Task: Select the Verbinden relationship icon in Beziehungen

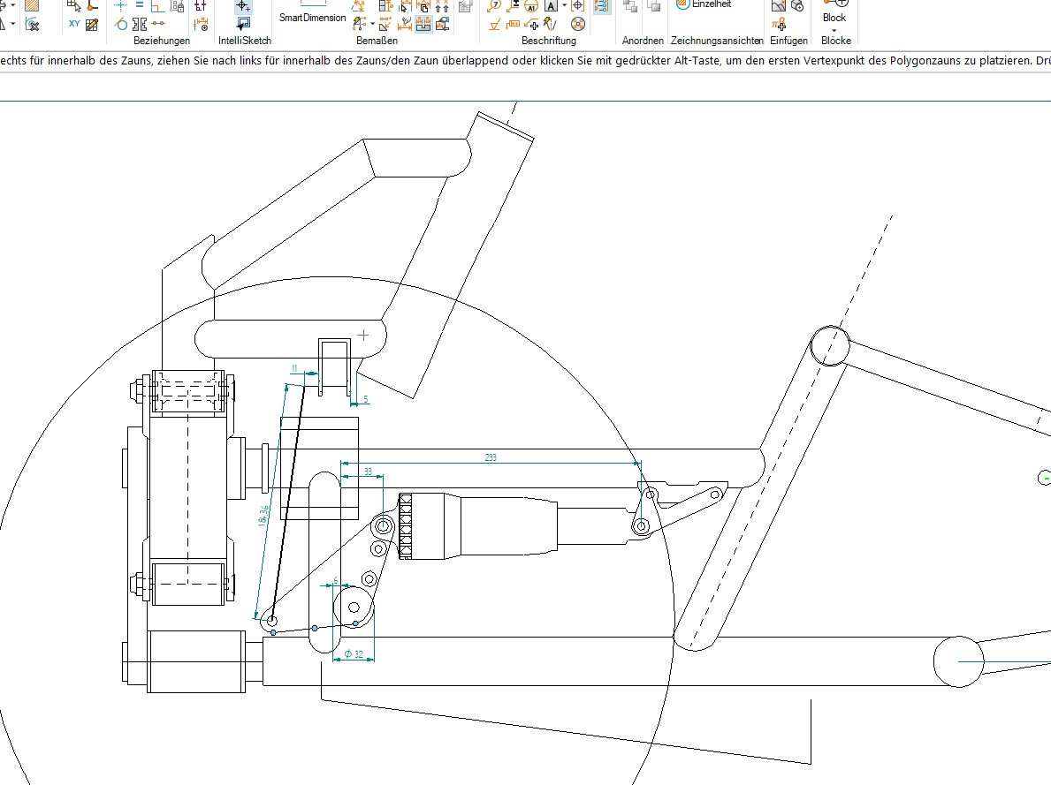Action: pyautogui.click(x=120, y=5)
